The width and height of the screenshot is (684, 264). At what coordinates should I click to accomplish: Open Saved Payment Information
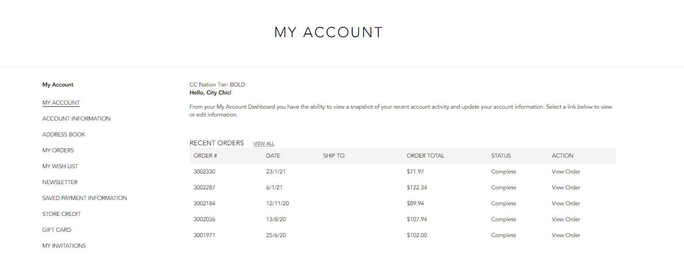tap(85, 198)
